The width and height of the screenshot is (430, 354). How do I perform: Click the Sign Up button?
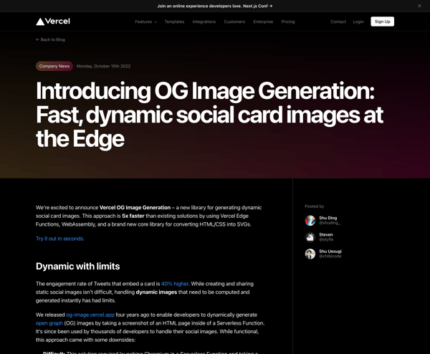click(382, 21)
